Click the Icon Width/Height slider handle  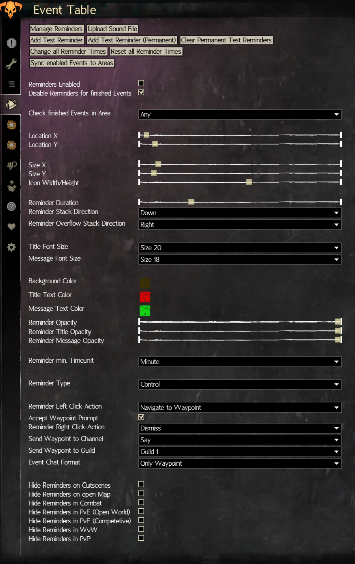click(x=249, y=182)
